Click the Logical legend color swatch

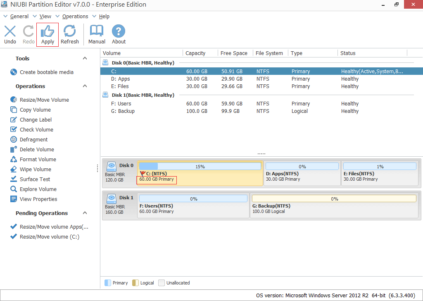click(x=135, y=283)
